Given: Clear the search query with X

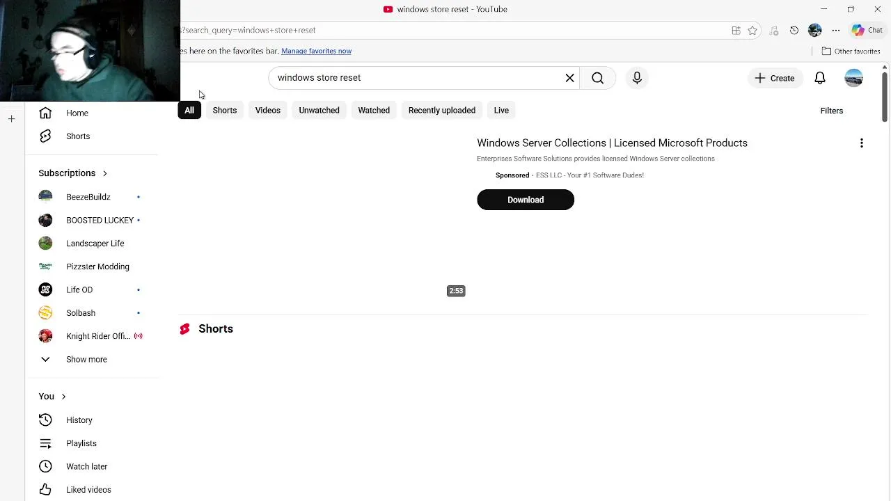Looking at the screenshot, I should click(569, 78).
